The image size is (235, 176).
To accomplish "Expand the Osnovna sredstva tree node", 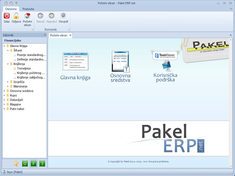I will click(x=4, y=91).
